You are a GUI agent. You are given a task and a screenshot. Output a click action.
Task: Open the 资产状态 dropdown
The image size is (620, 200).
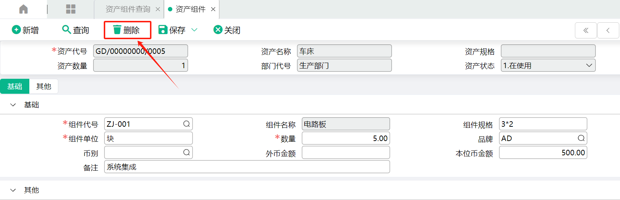coord(548,66)
